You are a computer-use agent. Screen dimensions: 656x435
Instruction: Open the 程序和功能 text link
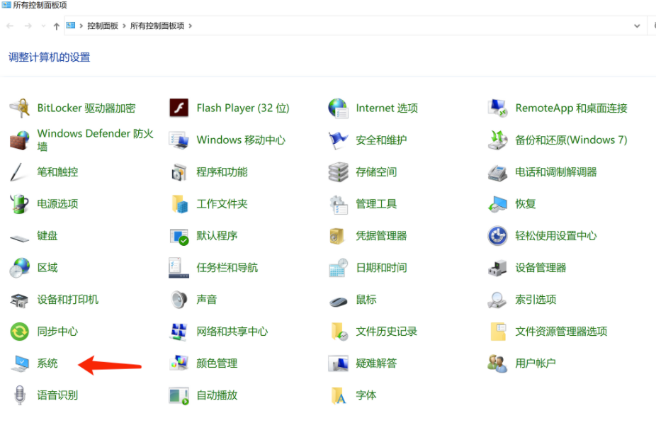(222, 172)
